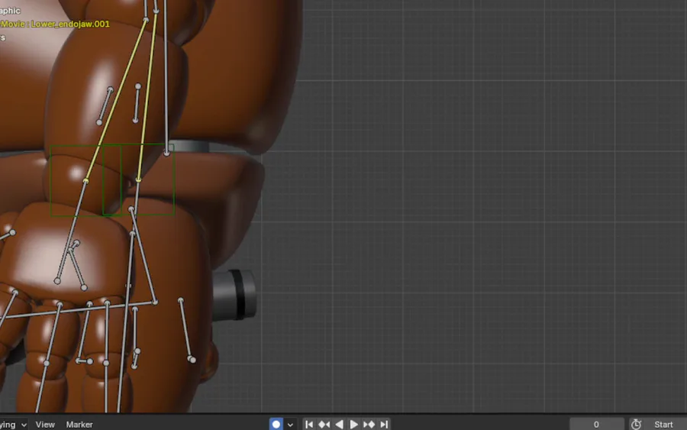Click the current frame field showing 0

[x=596, y=425]
